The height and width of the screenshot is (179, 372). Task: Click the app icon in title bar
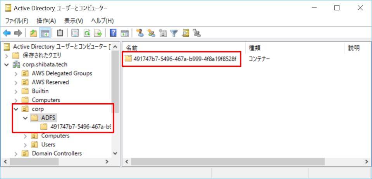8,8
